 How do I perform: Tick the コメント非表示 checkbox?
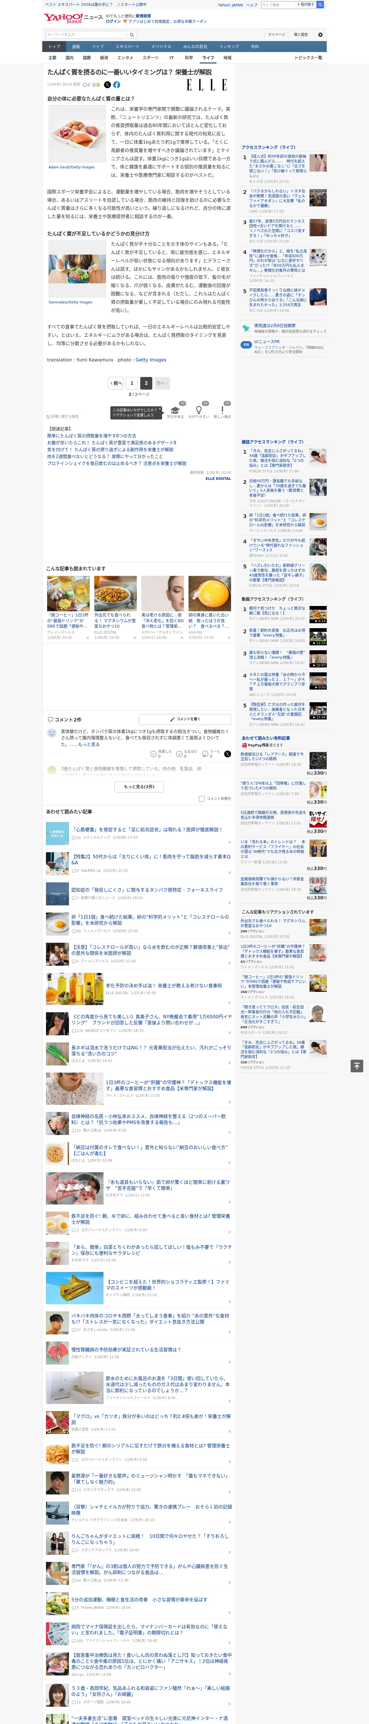pyautogui.click(x=201, y=798)
